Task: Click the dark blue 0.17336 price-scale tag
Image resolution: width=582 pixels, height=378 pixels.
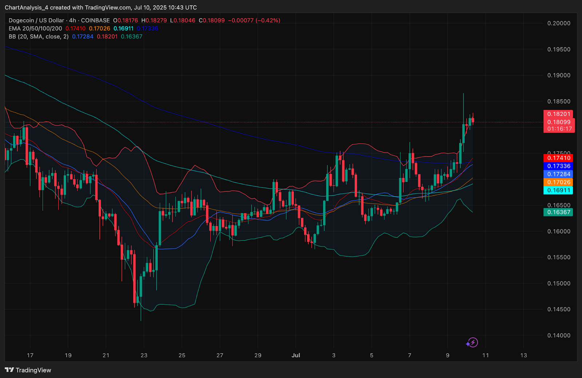Action: pyautogui.click(x=558, y=166)
